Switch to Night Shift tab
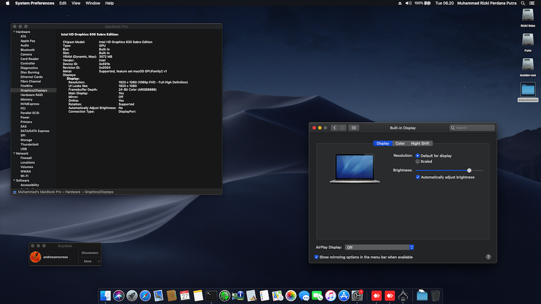The height and width of the screenshot is (304, 541). tap(420, 144)
